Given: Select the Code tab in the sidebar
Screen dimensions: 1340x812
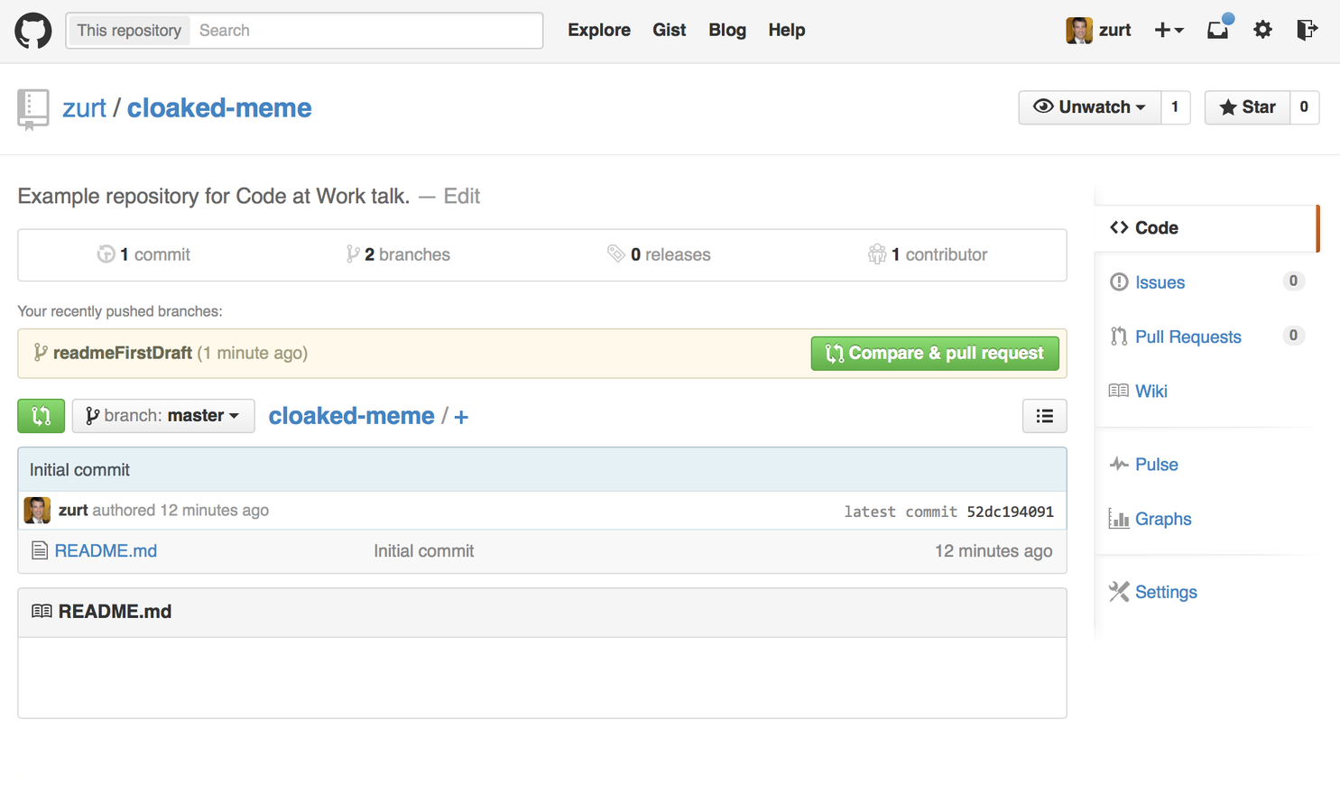Looking at the screenshot, I should pos(1206,228).
